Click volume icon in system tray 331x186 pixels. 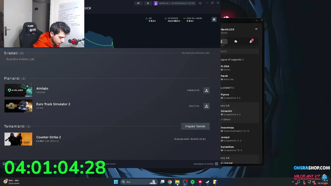[x=314, y=182]
